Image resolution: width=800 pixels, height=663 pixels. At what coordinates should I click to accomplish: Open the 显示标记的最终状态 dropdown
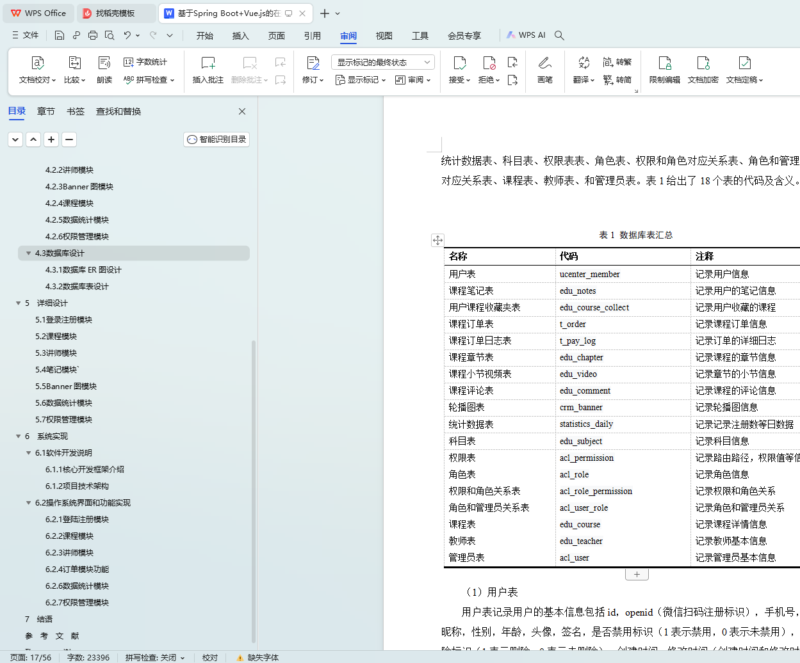click(x=383, y=62)
